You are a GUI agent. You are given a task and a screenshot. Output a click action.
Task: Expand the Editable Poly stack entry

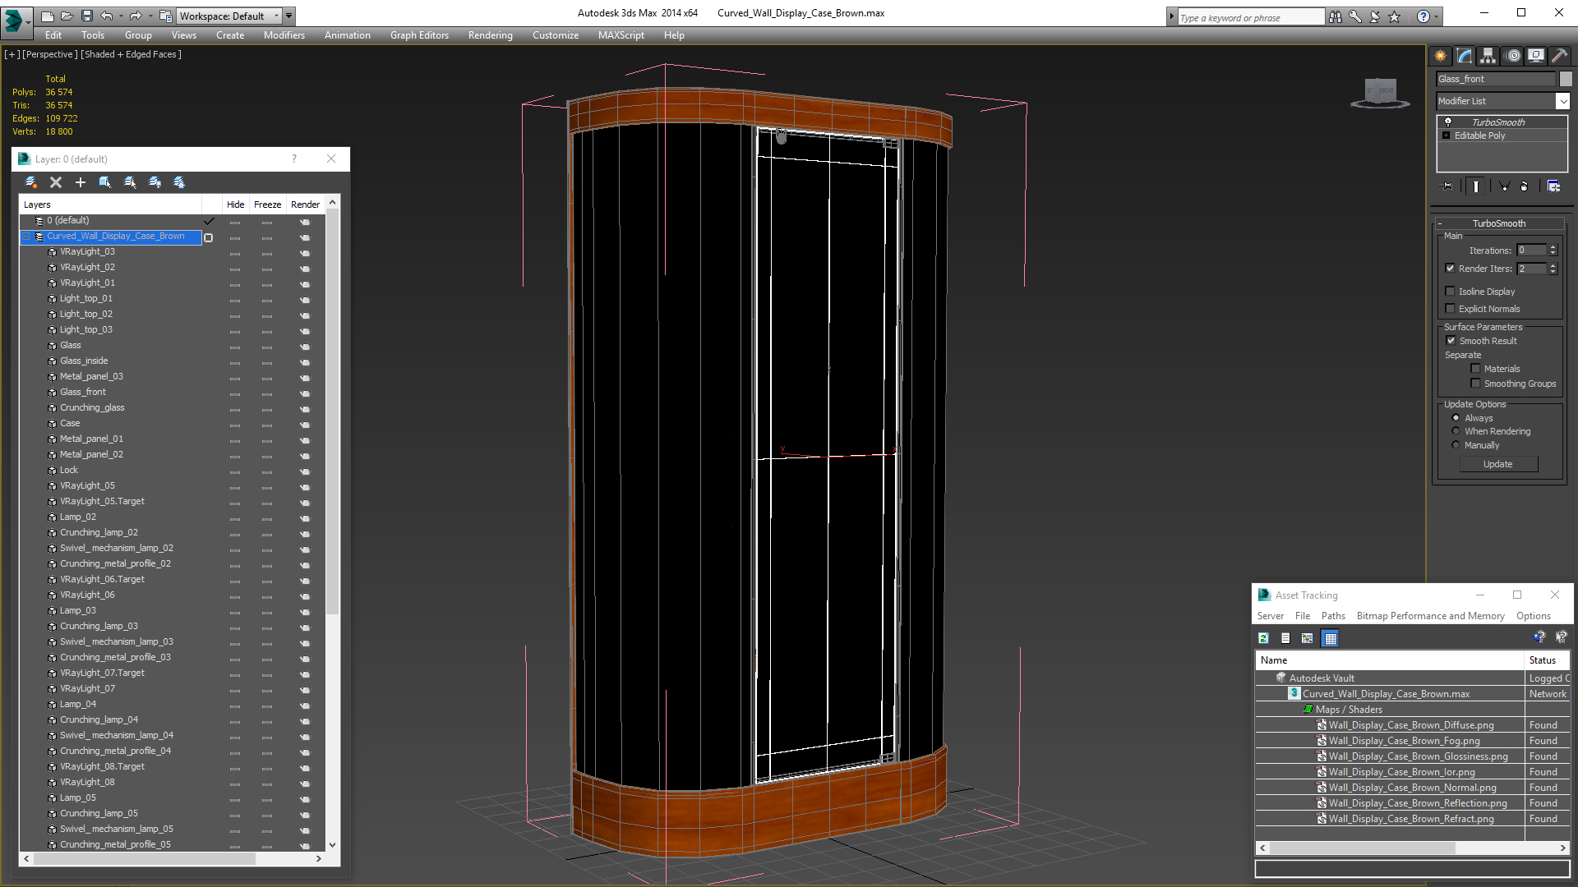click(x=1446, y=136)
